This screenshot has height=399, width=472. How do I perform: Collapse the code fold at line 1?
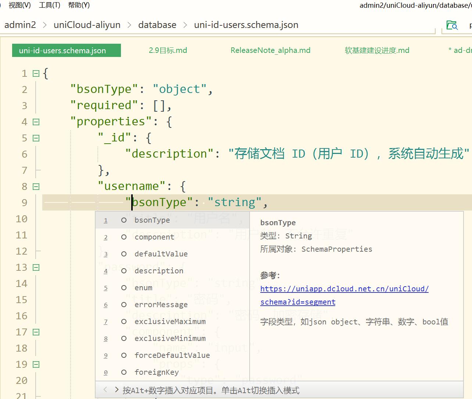click(36, 73)
